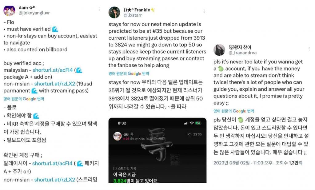
Task: Click the 2023년 06월 02일 tweet timestamp
Action: [231, 163]
